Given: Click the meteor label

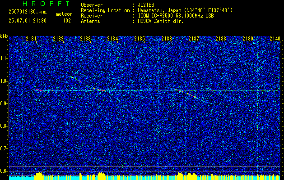Looking at the screenshot, I should tap(64, 14).
